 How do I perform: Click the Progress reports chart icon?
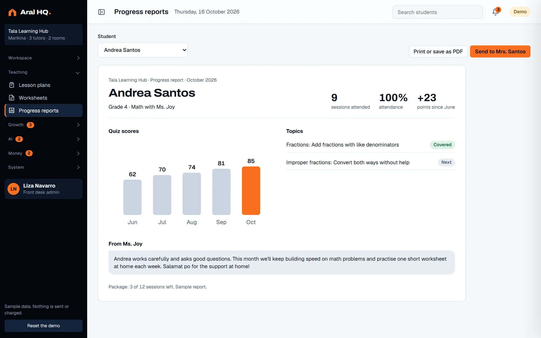(x=12, y=110)
